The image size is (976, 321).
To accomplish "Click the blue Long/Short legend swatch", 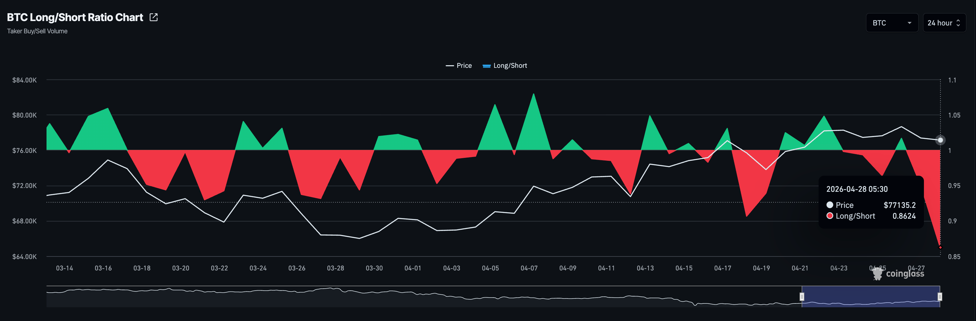I will [x=487, y=66].
